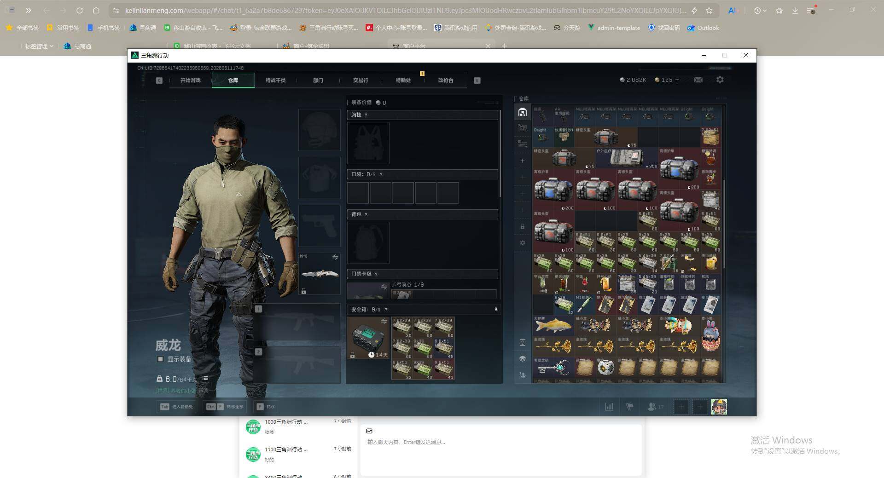Open the Outlook bookmark
884x478 pixels.
pyautogui.click(x=703, y=28)
